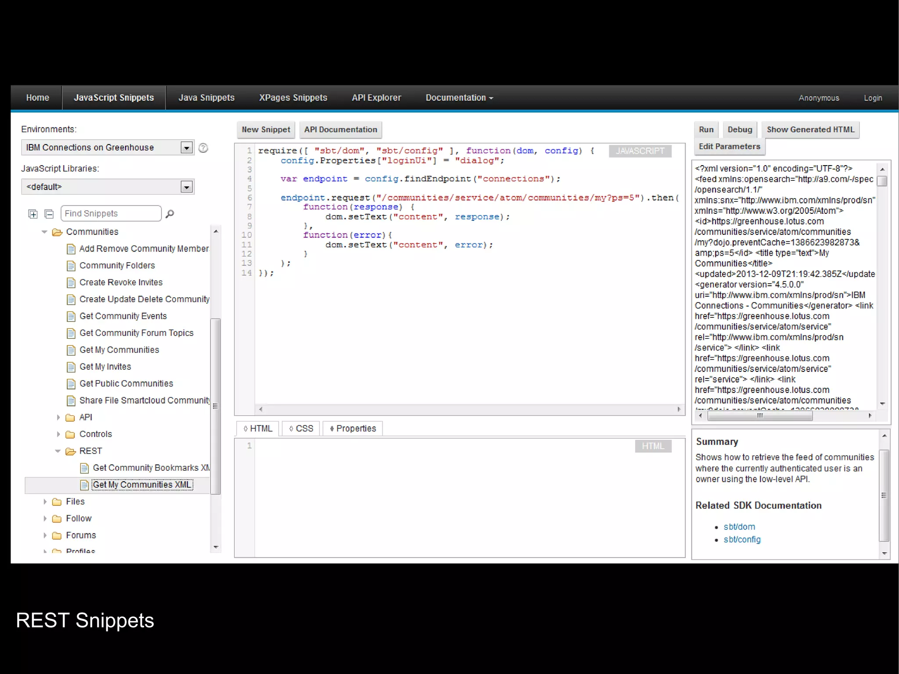Expand the Files tree node

[45, 501]
